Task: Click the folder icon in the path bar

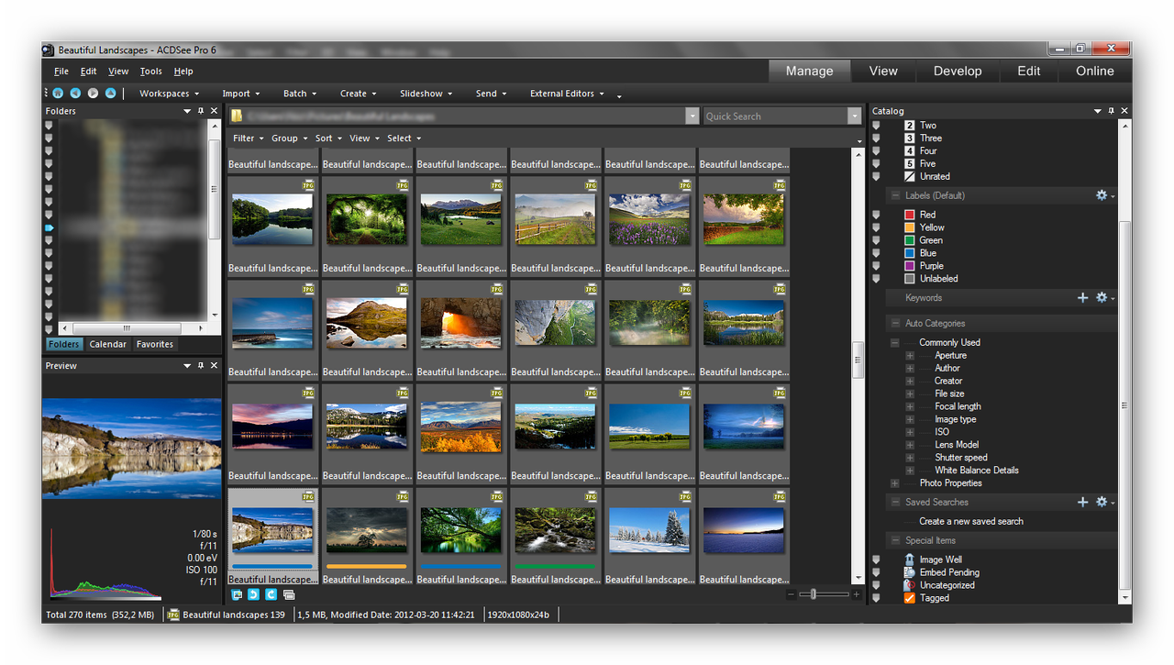Action: point(237,116)
